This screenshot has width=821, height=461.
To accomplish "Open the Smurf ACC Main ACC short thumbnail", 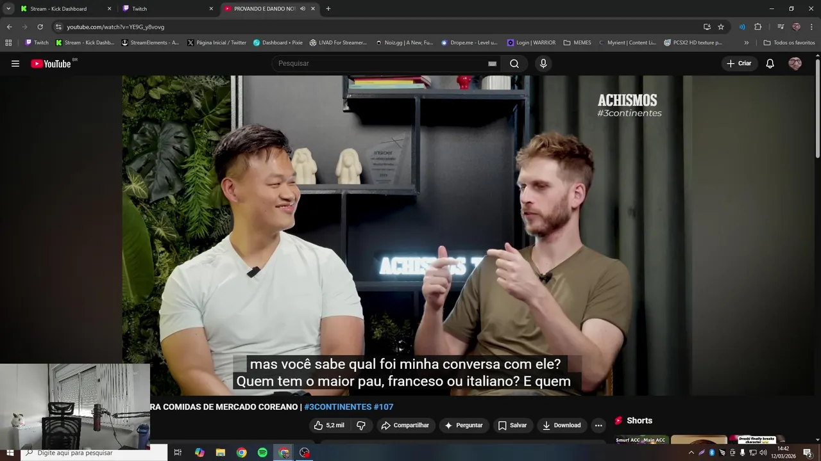I will coord(641,440).
